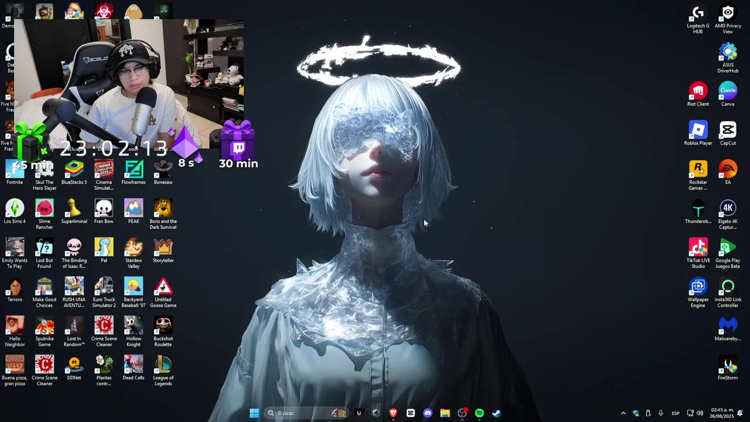This screenshot has width=750, height=422.
Task: Select the Thunderob... desktop icon
Action: coord(698,212)
